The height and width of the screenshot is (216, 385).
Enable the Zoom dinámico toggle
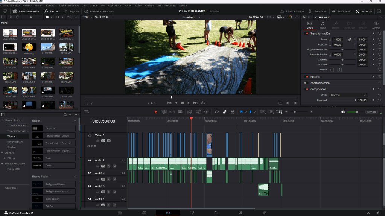pyautogui.click(x=306, y=83)
